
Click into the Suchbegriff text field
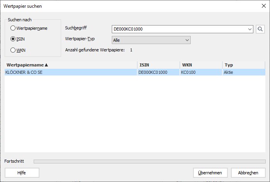pos(178,29)
